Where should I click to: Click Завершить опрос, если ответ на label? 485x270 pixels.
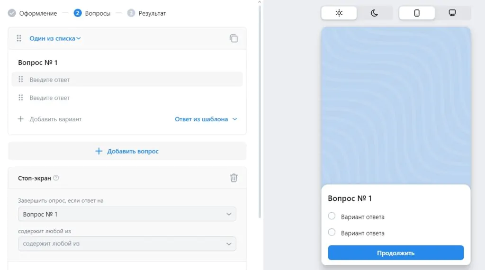pos(61,200)
